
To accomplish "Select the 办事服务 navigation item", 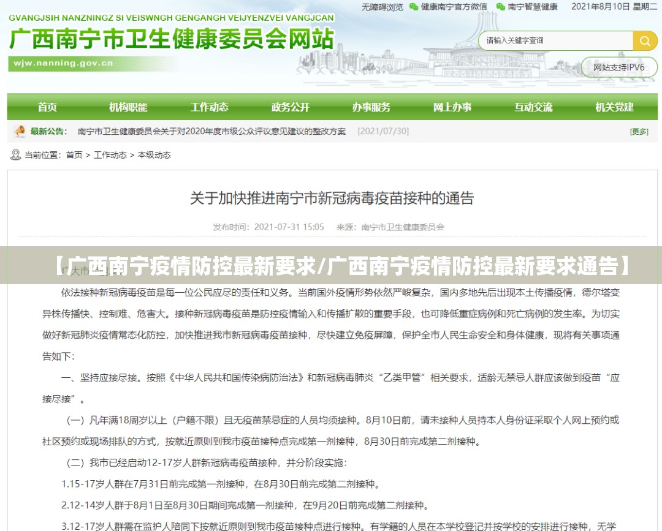I will (x=371, y=107).
